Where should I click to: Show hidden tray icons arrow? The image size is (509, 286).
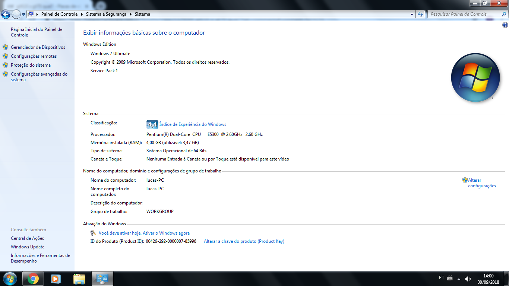coord(459,279)
